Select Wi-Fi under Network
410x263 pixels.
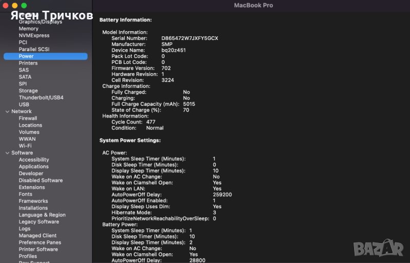tap(25, 146)
